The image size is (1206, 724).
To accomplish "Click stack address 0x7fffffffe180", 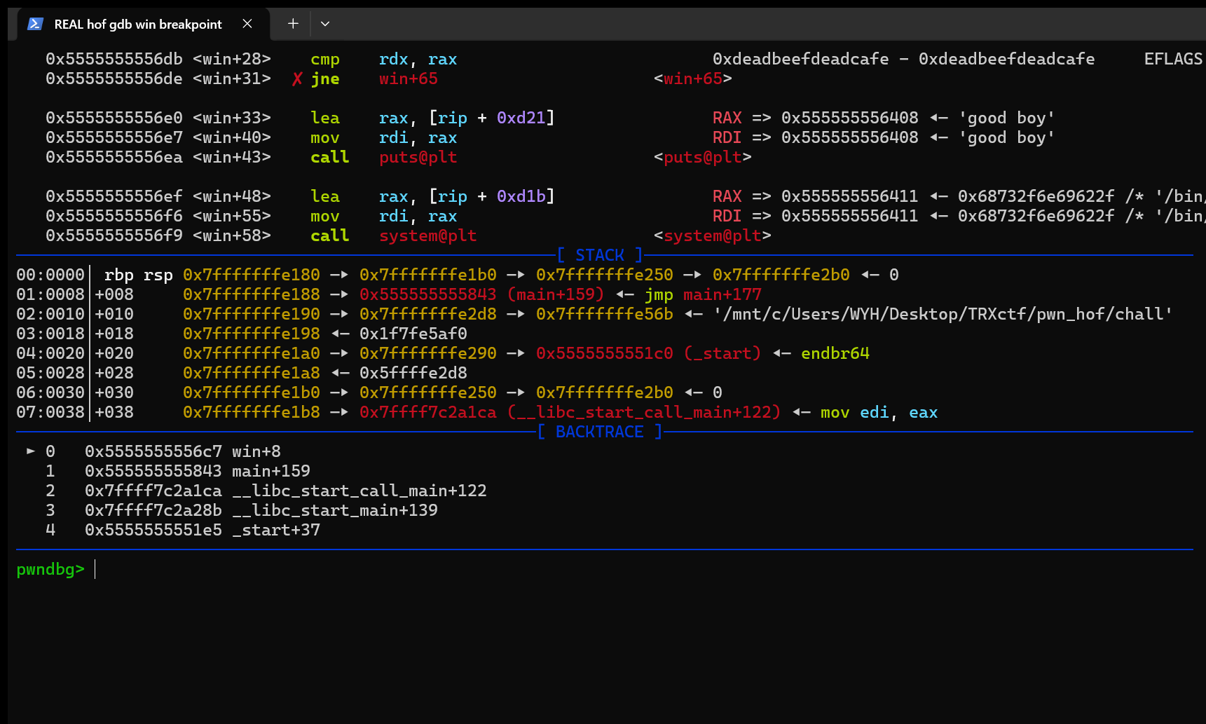I will (x=252, y=275).
